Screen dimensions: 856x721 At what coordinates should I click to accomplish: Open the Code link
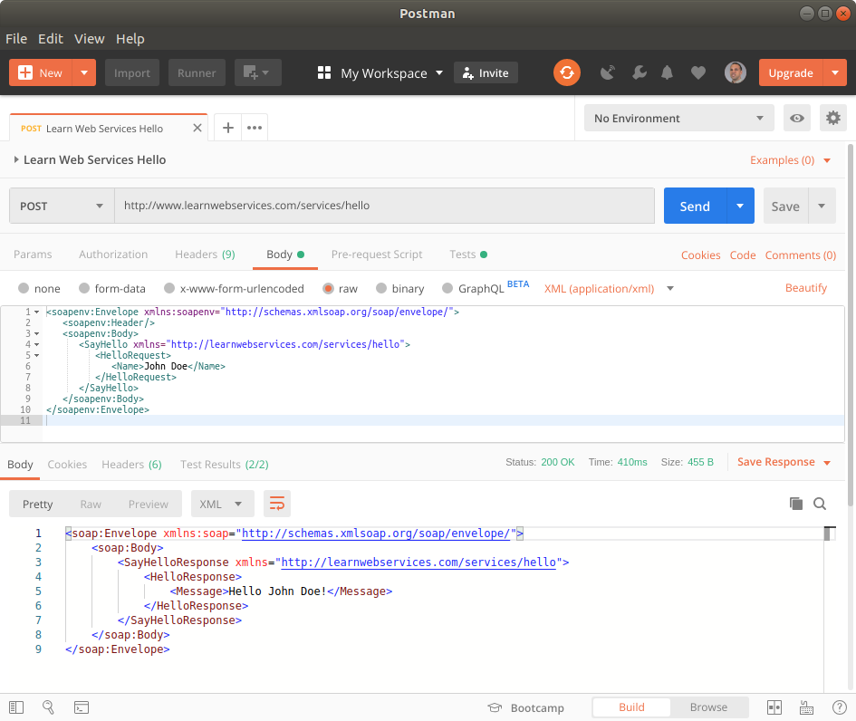point(743,255)
